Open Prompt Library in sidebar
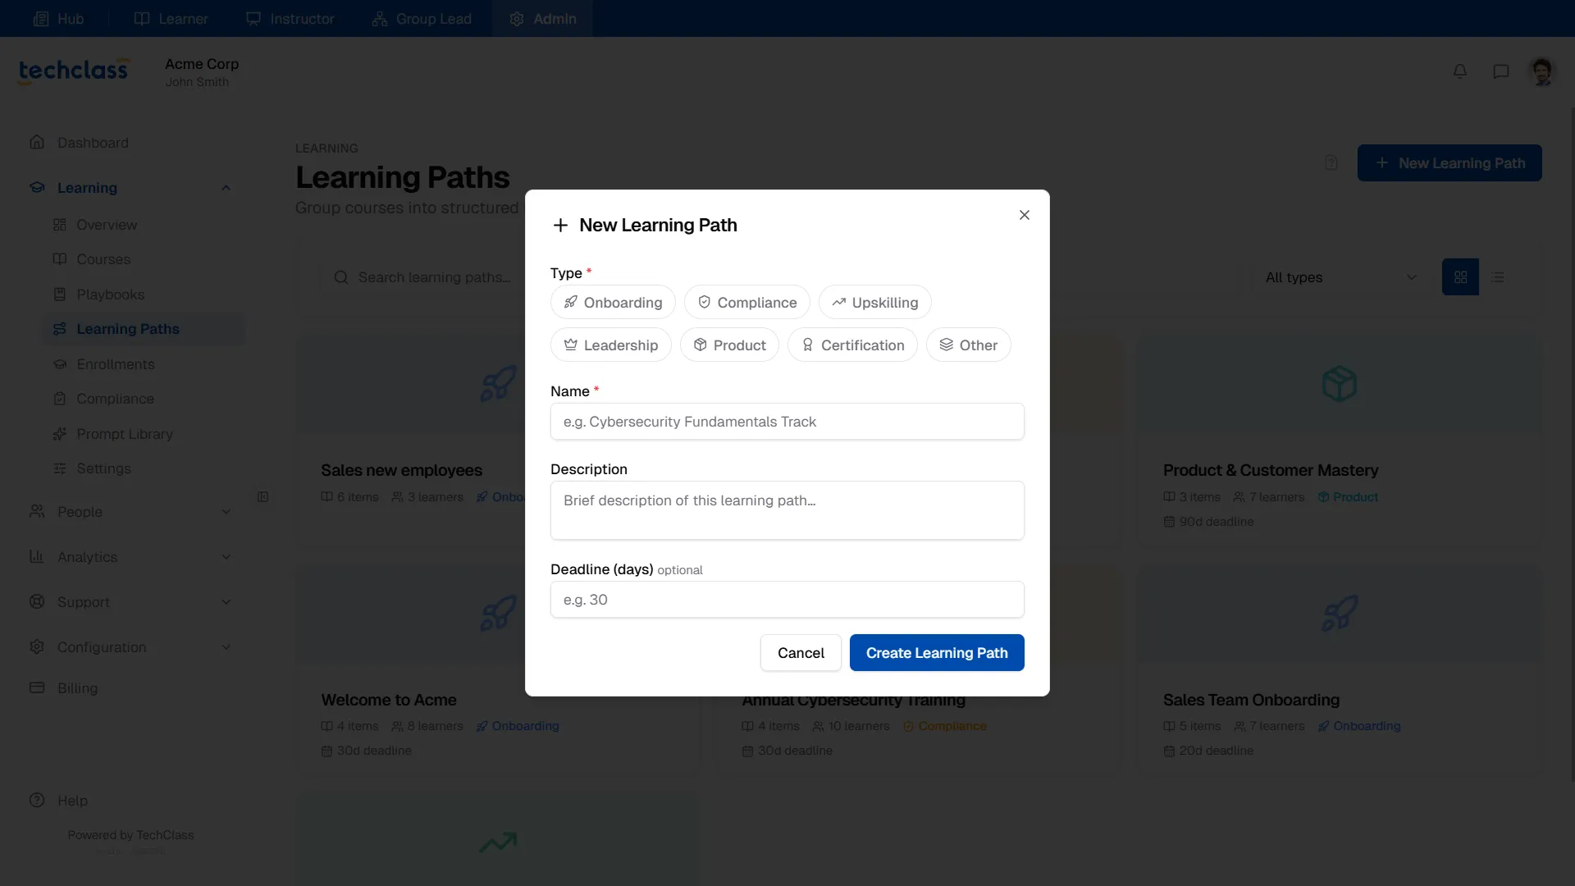 tap(144, 434)
